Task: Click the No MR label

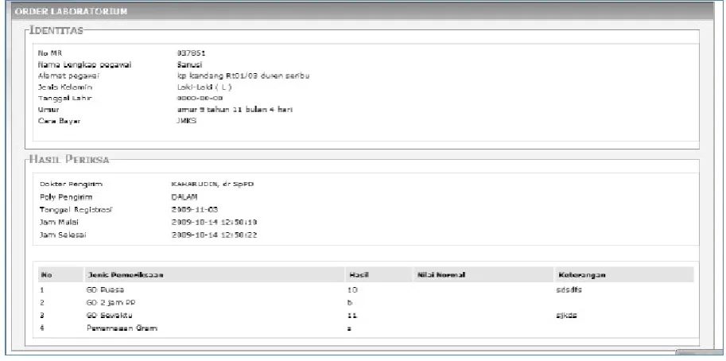Action: coord(49,53)
